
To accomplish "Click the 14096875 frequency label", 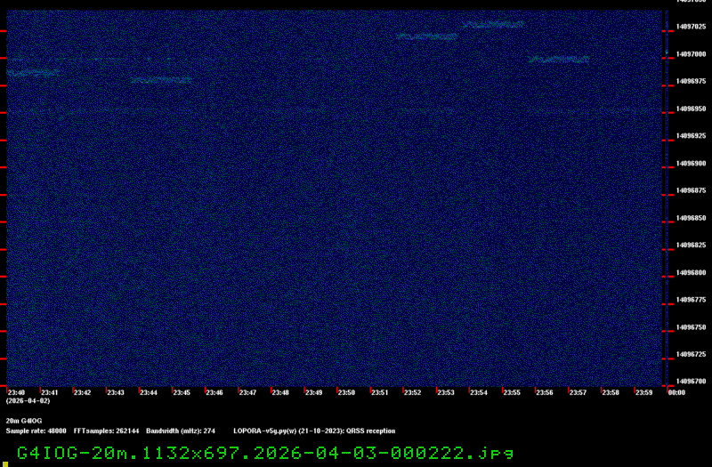I will pyautogui.click(x=692, y=190).
